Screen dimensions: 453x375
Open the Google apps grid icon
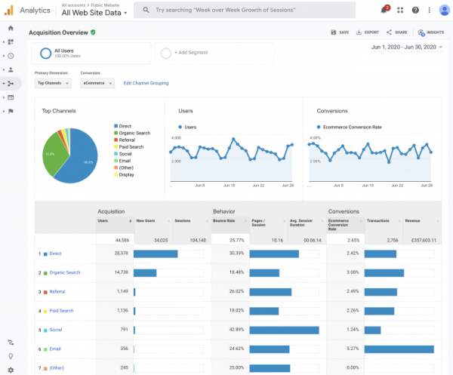[399, 10]
